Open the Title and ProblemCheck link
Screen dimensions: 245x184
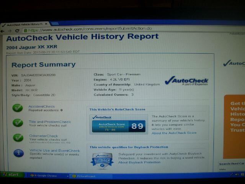(50, 122)
